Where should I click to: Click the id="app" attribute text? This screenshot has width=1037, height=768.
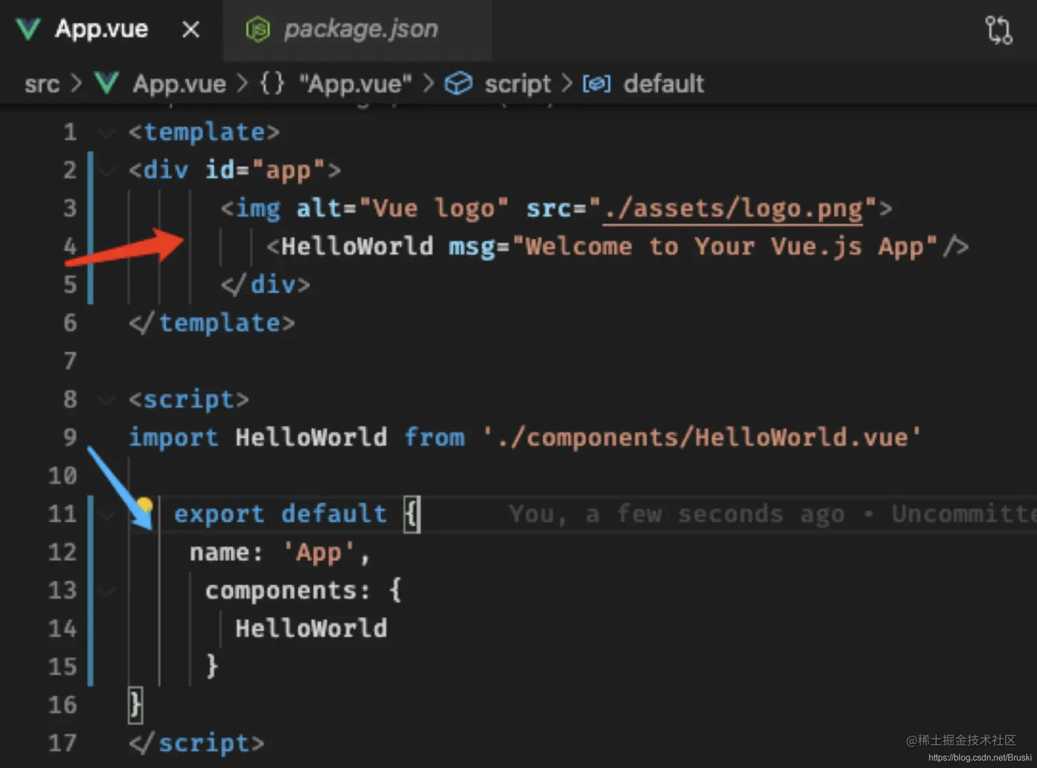[x=265, y=170]
